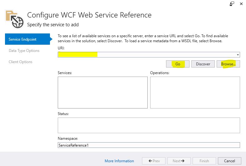The width and height of the screenshot is (246, 166).
Task: Click the 'Services:' label
Action: [x=65, y=73]
